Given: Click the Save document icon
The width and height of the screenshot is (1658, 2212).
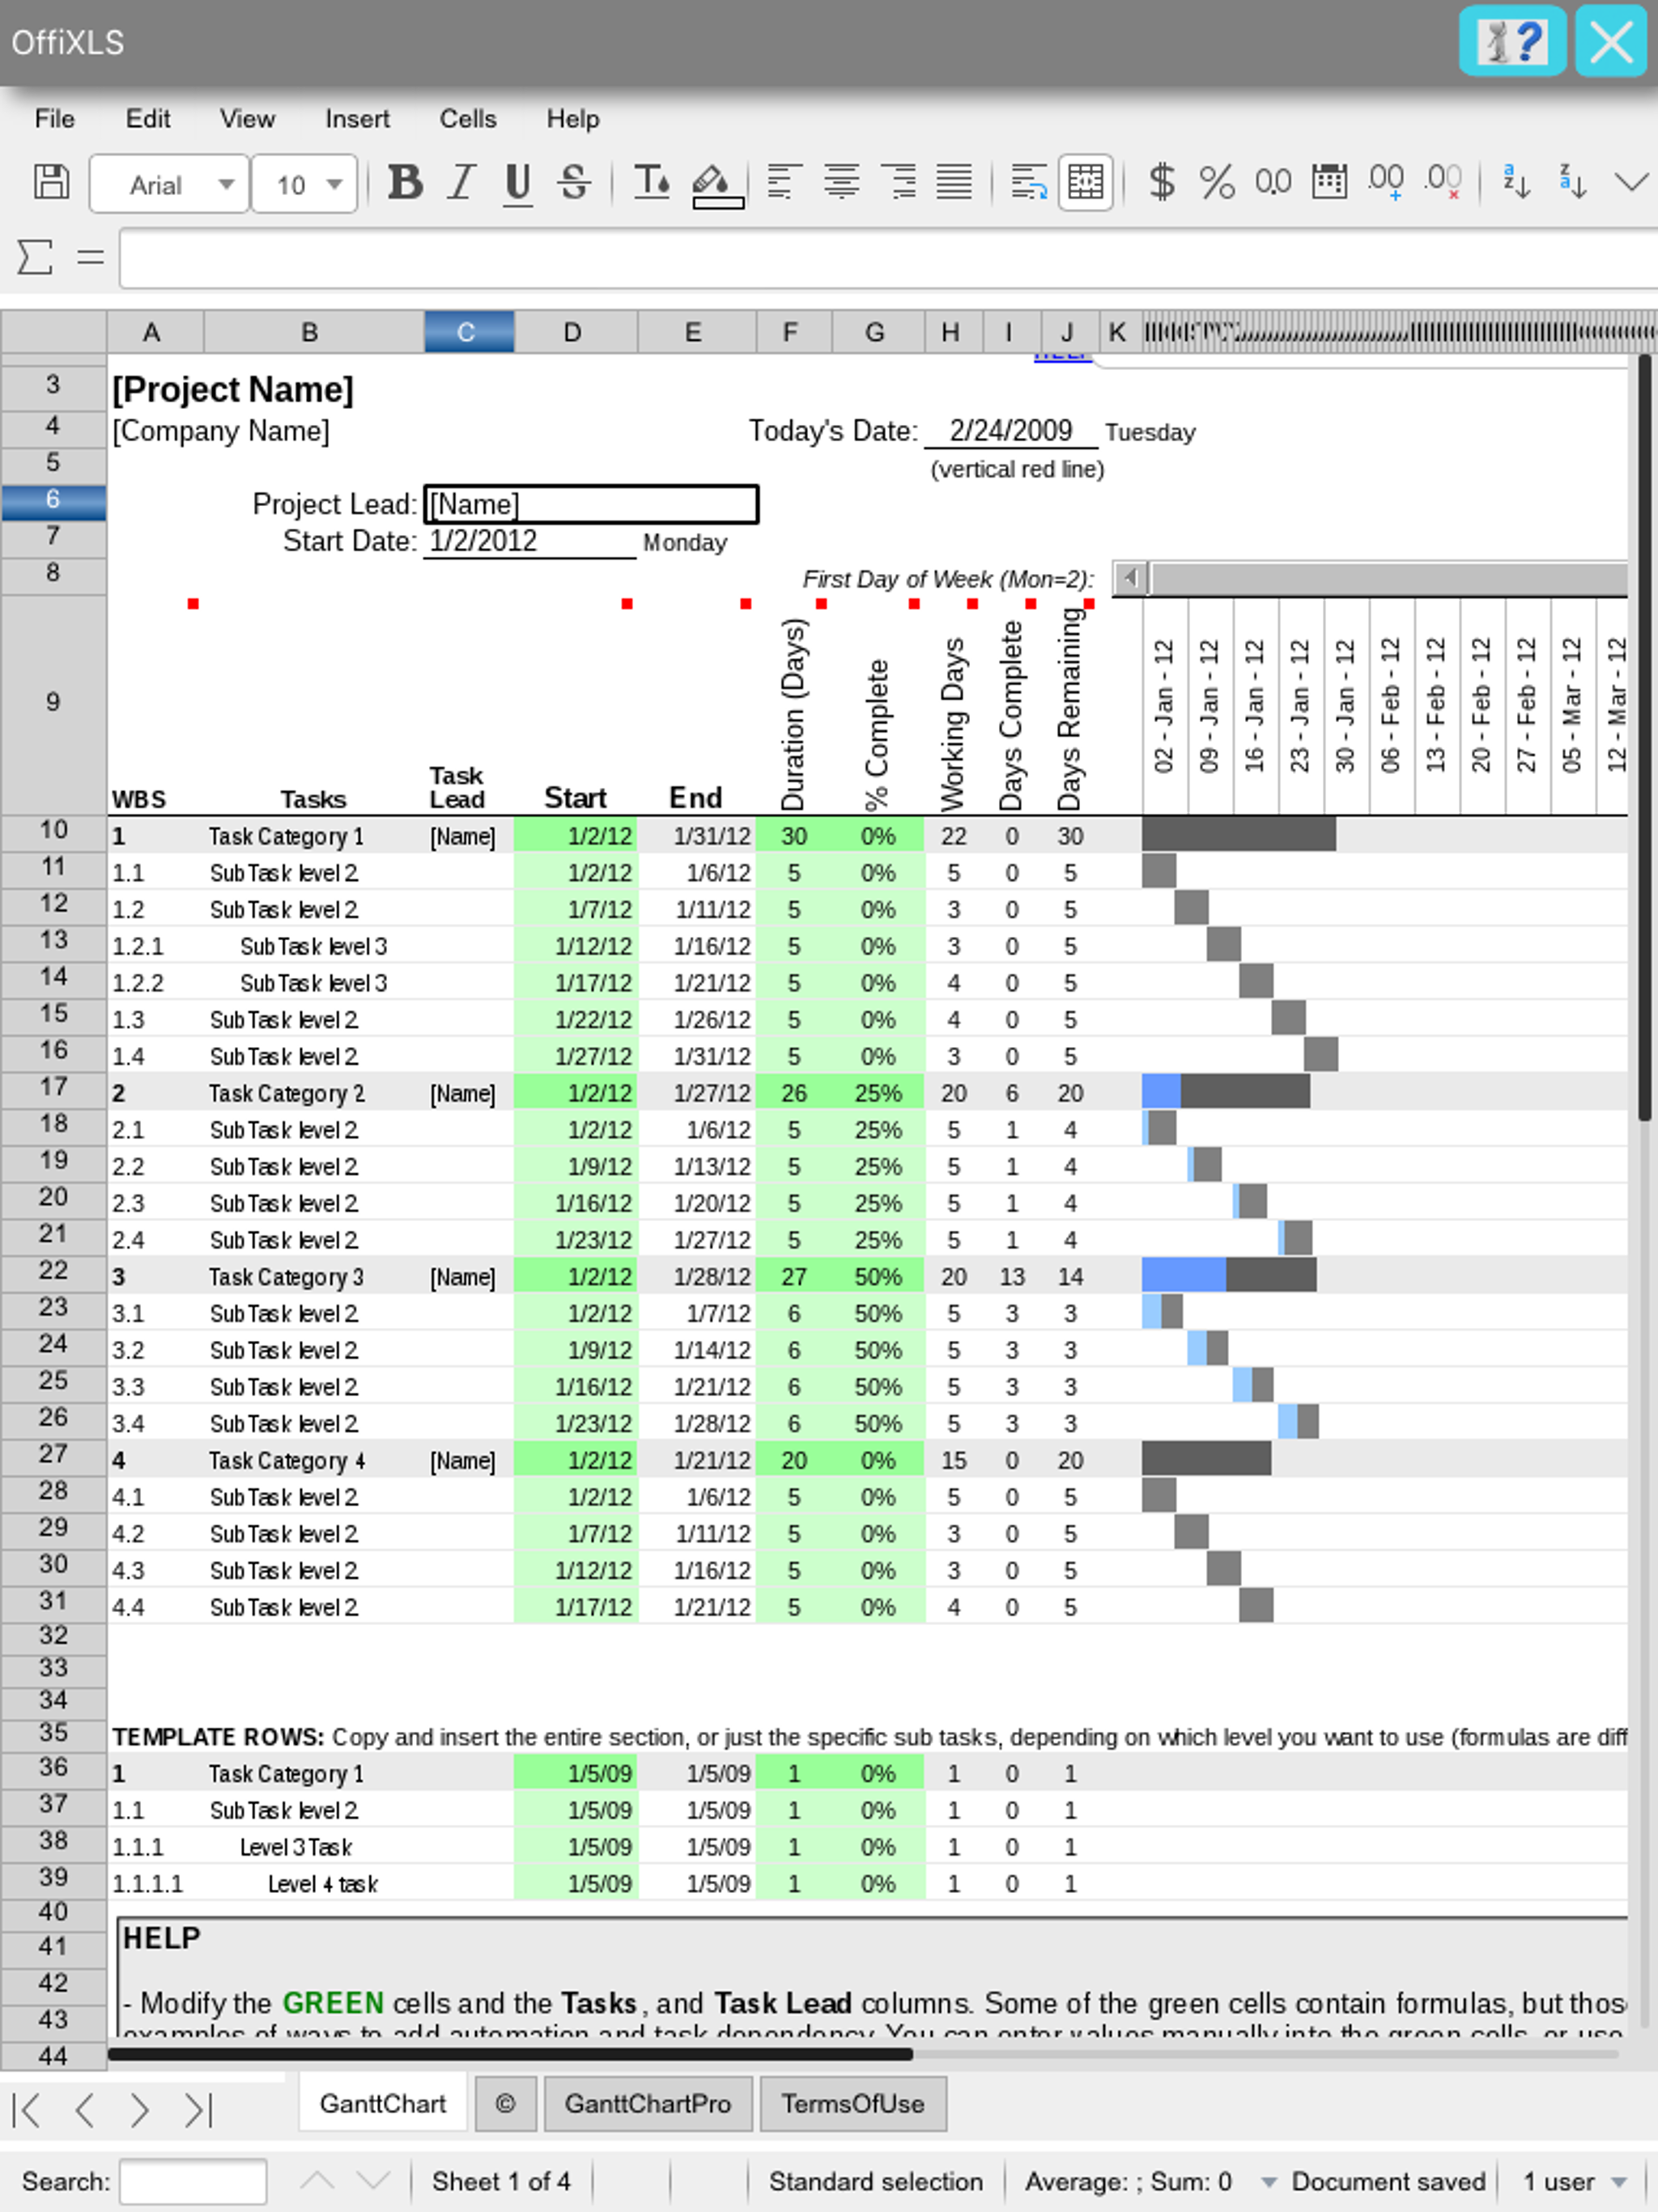Looking at the screenshot, I should (x=50, y=183).
